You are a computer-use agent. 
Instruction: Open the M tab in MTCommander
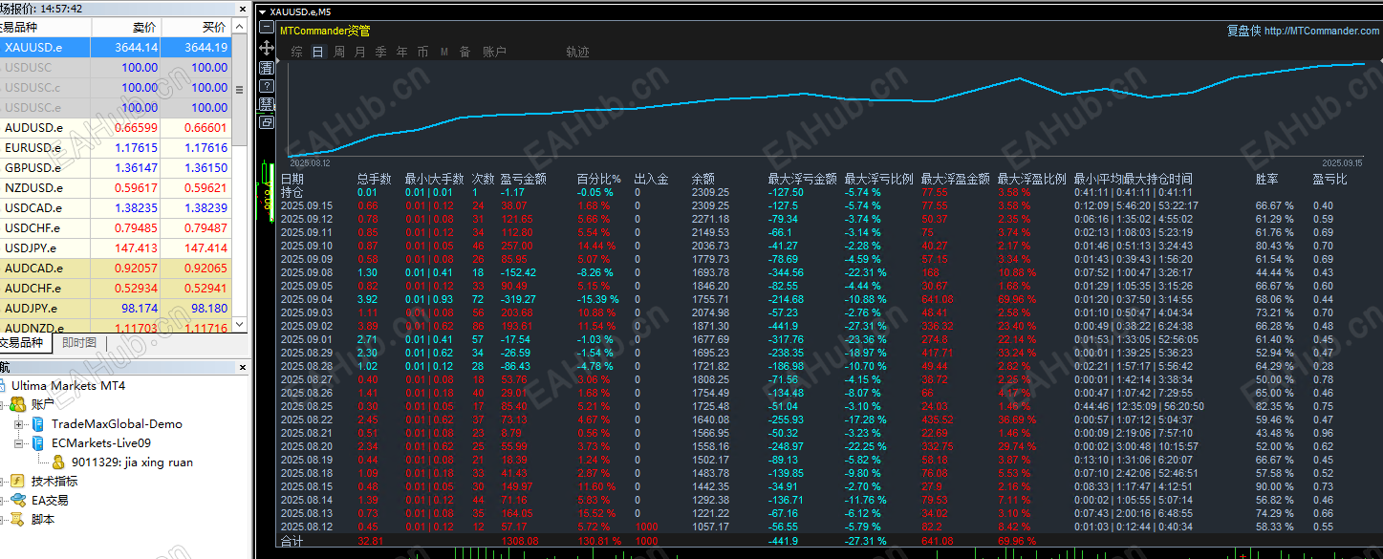[444, 52]
